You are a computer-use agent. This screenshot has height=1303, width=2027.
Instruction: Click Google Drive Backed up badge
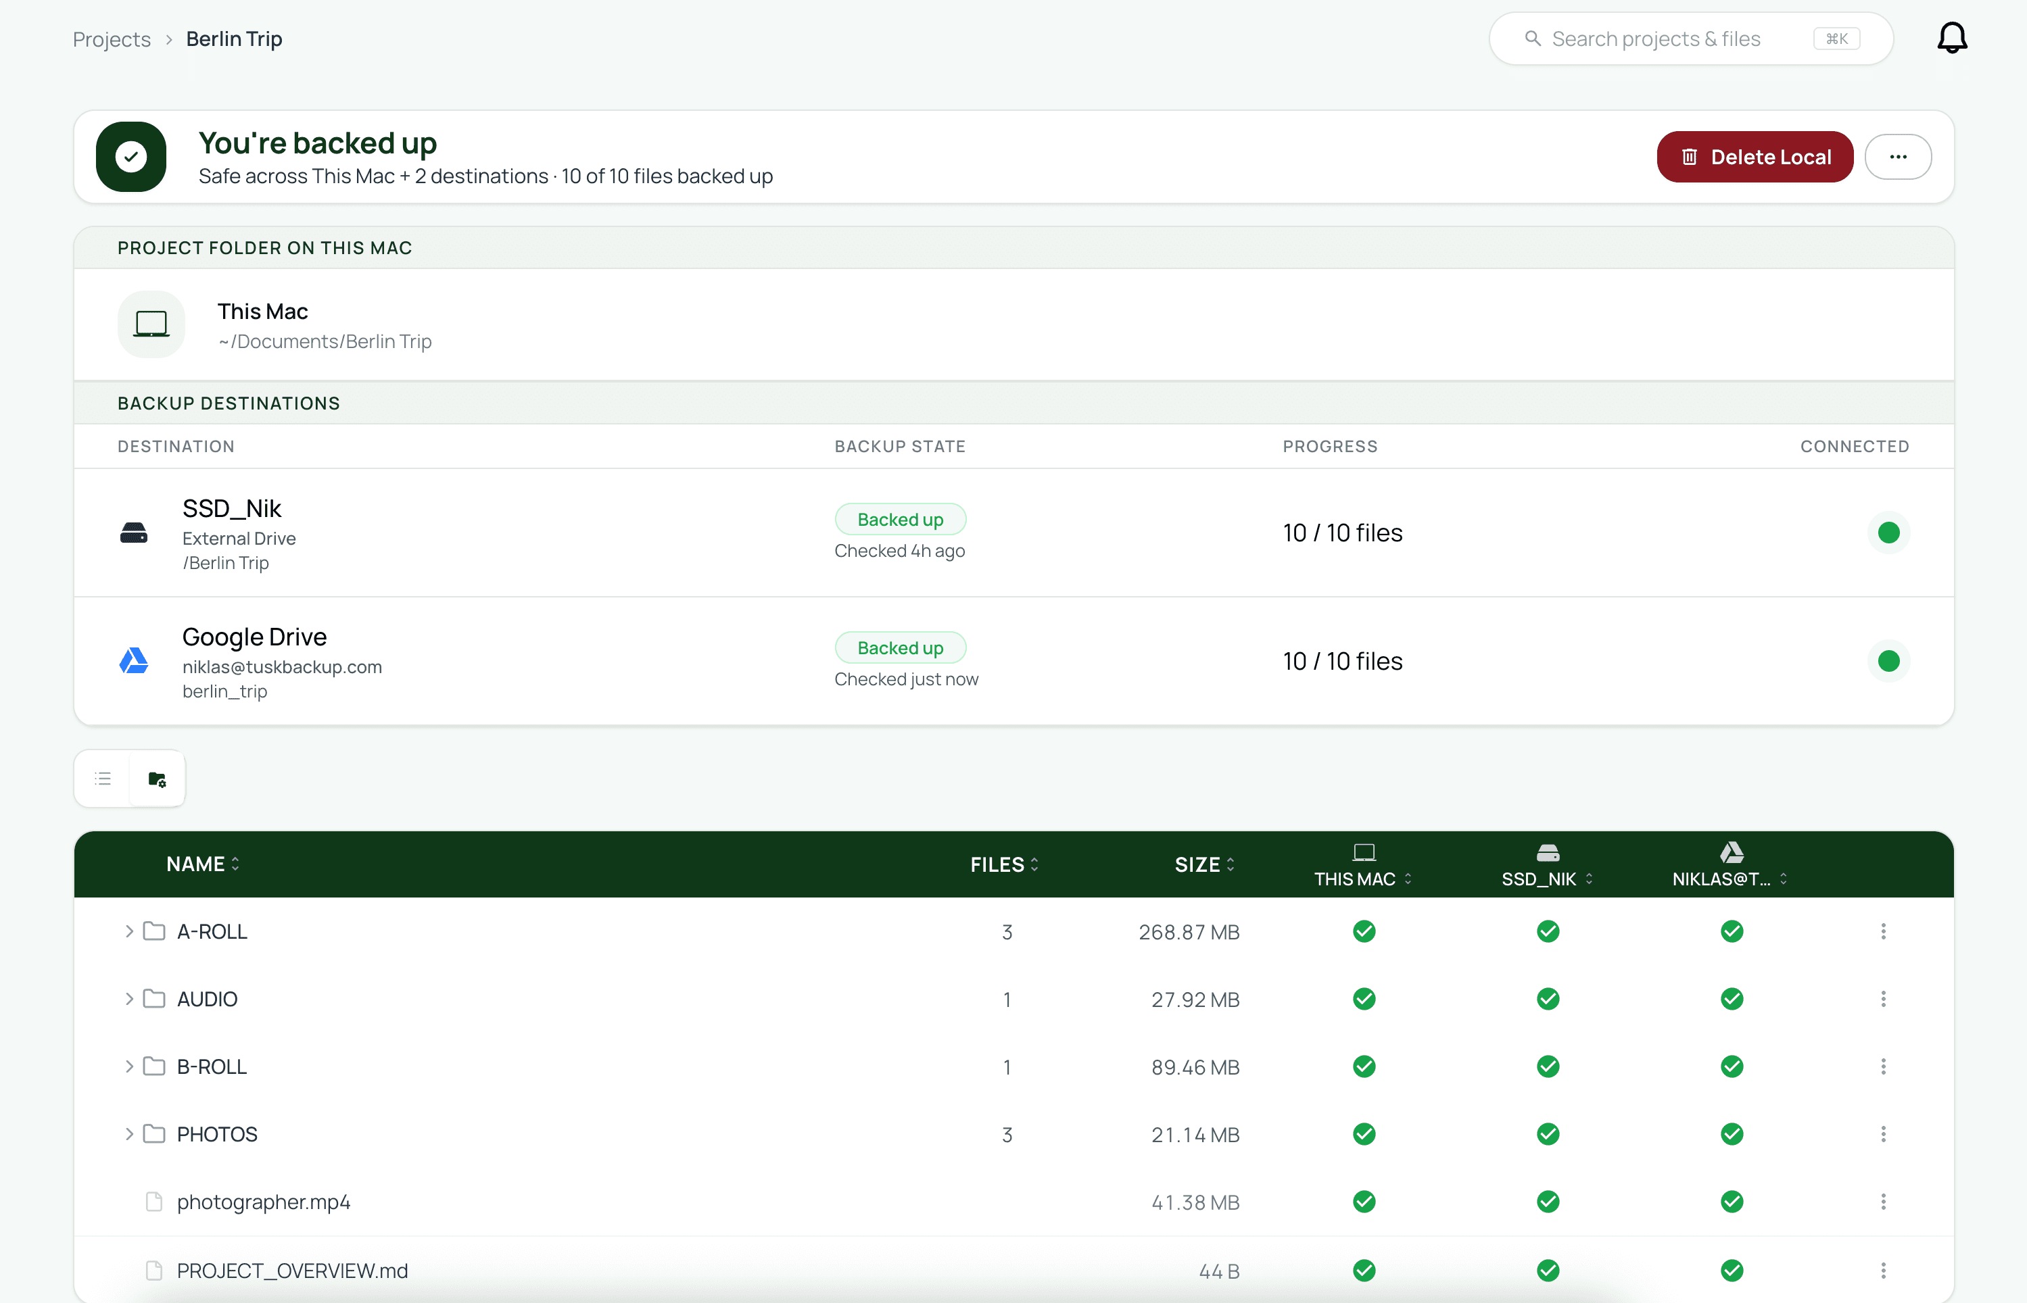coord(901,648)
